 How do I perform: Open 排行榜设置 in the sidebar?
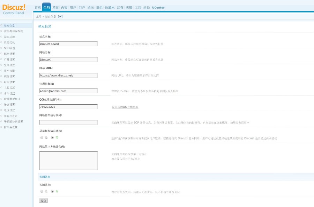(11, 116)
